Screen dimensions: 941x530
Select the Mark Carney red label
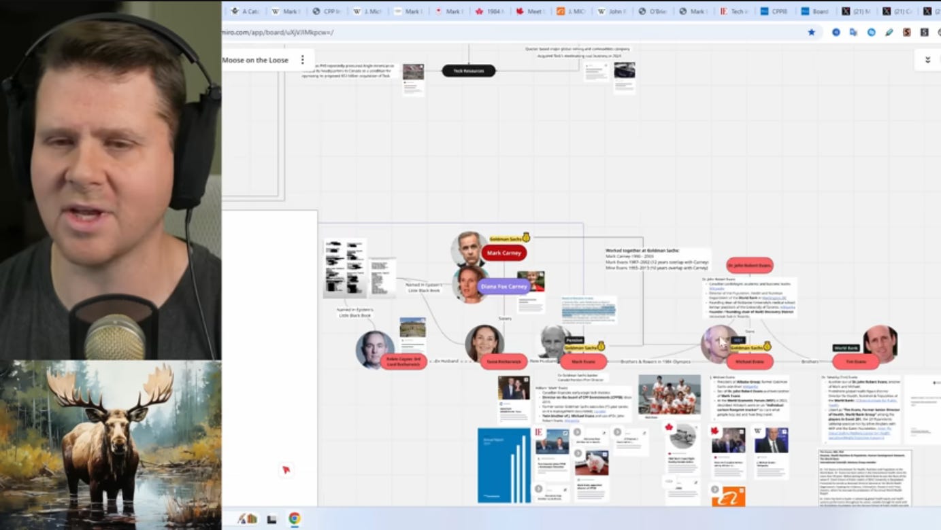[x=504, y=253]
